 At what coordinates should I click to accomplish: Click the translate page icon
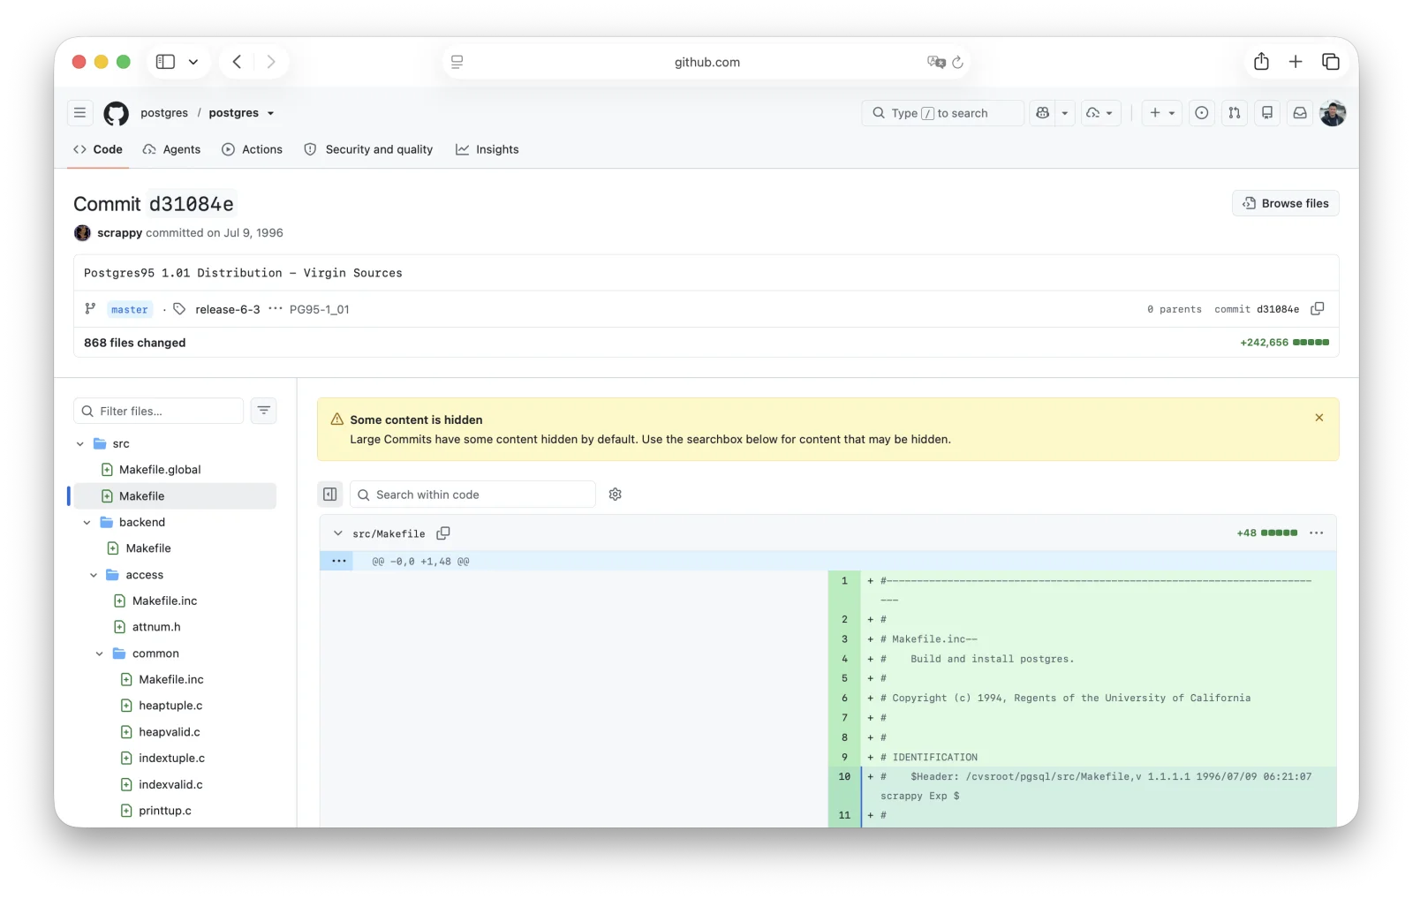click(935, 62)
